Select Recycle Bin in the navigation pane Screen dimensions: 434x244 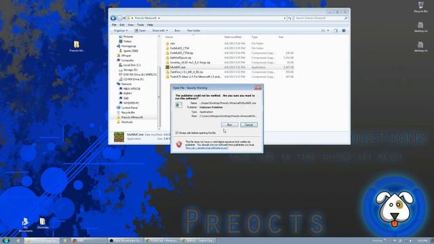(x=128, y=113)
